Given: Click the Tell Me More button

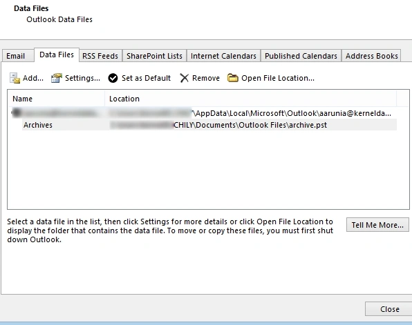Looking at the screenshot, I should pos(377,225).
